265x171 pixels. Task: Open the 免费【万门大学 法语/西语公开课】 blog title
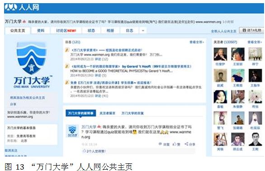(x=111, y=82)
